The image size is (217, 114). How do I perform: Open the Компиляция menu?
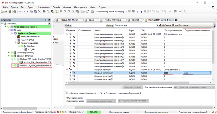(43, 7)
